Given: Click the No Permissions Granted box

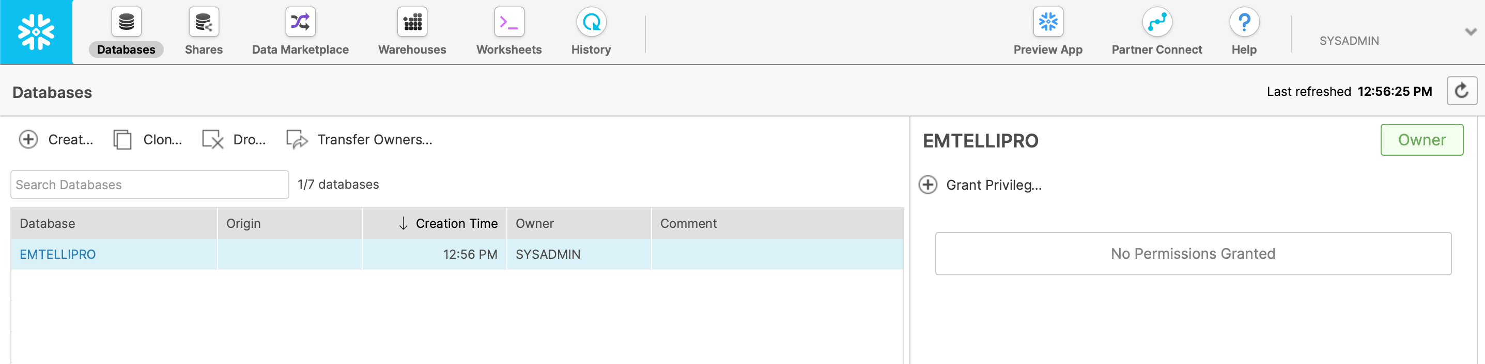Looking at the screenshot, I should tap(1193, 254).
